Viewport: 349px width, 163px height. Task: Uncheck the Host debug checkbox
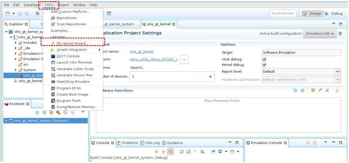264,60
